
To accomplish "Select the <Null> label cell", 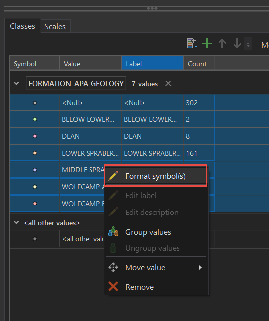I will point(153,103).
